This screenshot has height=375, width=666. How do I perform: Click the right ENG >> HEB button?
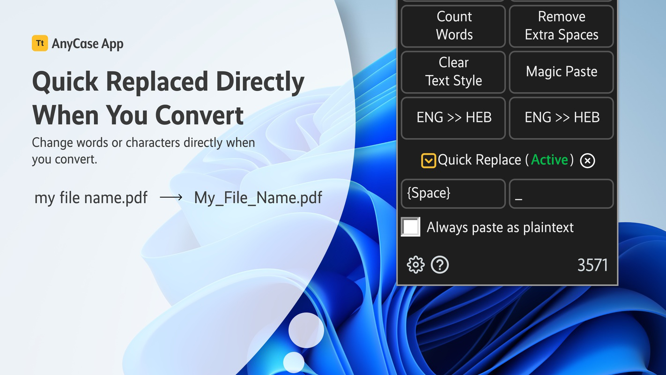[561, 118]
